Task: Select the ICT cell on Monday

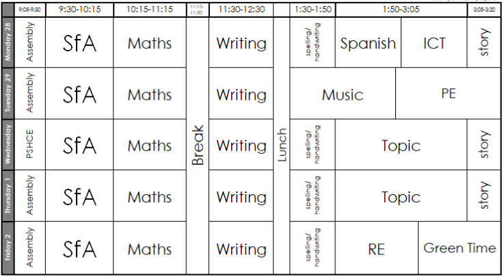Action: (x=434, y=43)
